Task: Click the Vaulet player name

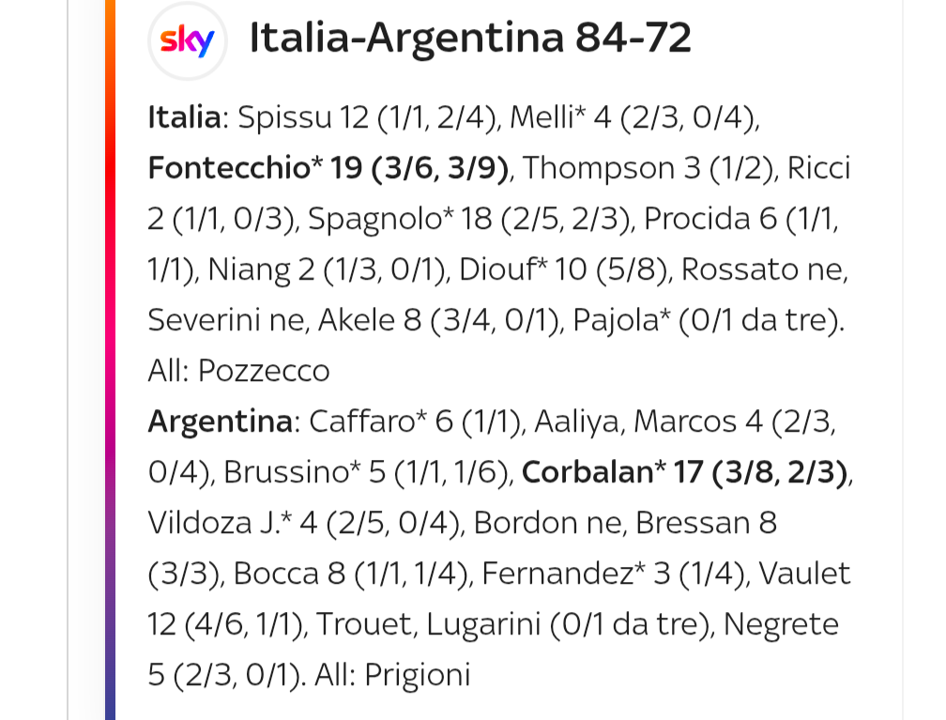Action: coord(804,574)
